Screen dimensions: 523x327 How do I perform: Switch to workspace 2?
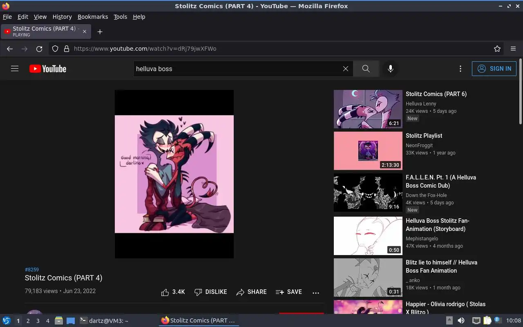[x=28, y=321]
